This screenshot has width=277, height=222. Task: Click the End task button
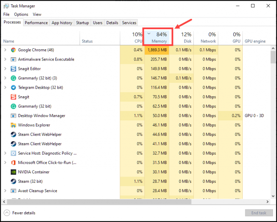[x=259, y=213]
